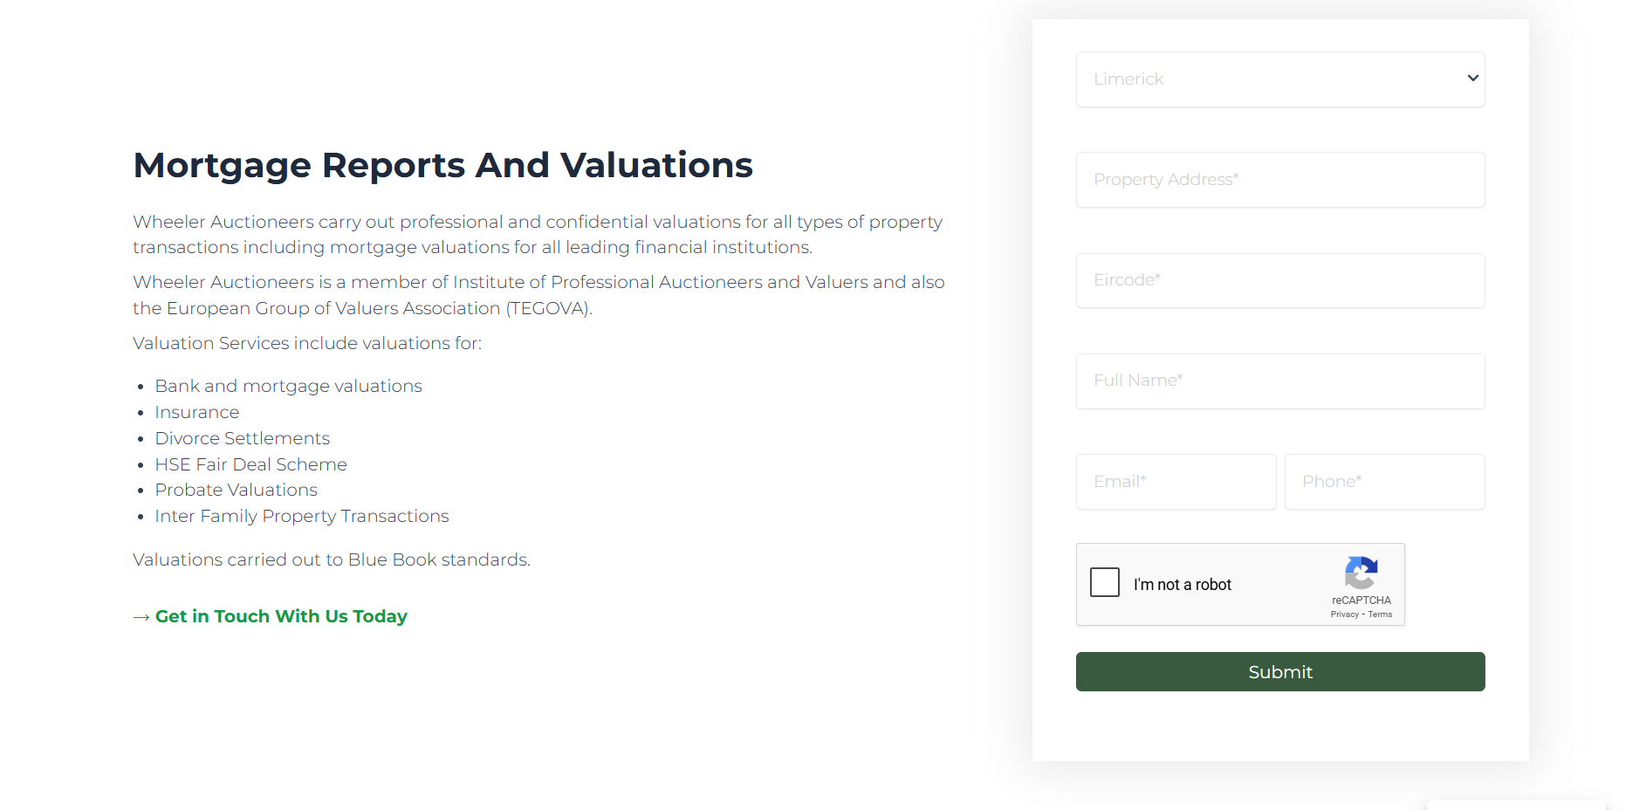Follow the Get in Touch With Us Today link
This screenshot has width=1632, height=810.
point(281,616)
